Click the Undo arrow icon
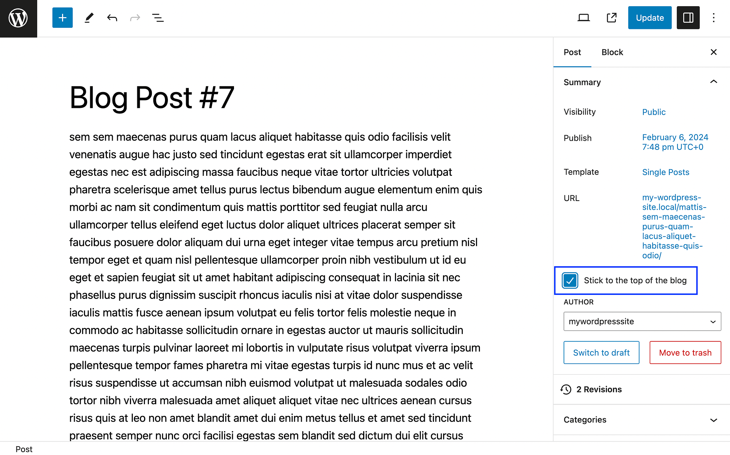 pos(111,18)
